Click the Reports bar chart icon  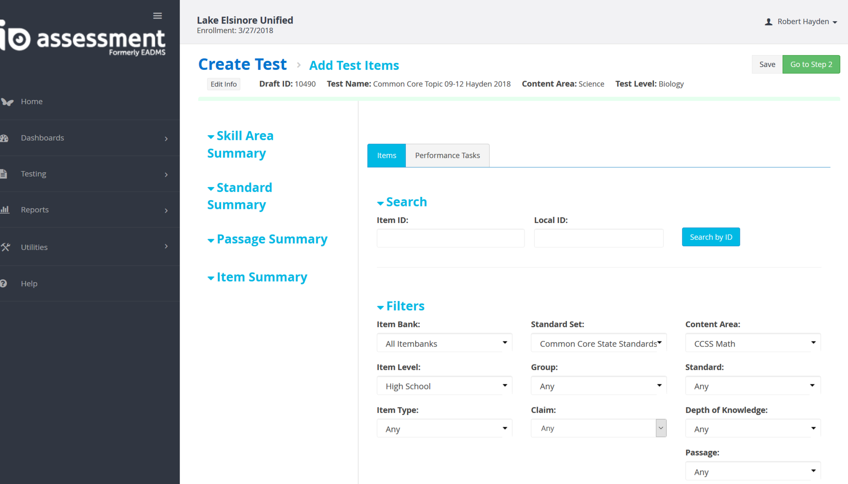click(5, 210)
